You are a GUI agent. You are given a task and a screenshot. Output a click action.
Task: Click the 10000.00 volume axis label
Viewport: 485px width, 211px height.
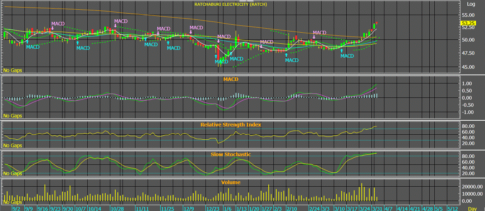pos(472,194)
